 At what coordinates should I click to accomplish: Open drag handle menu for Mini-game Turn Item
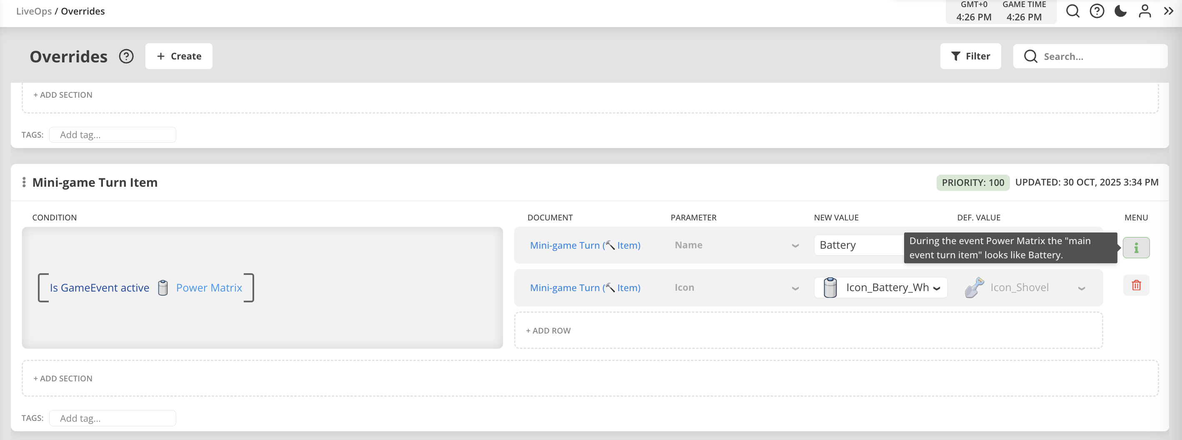[24, 182]
